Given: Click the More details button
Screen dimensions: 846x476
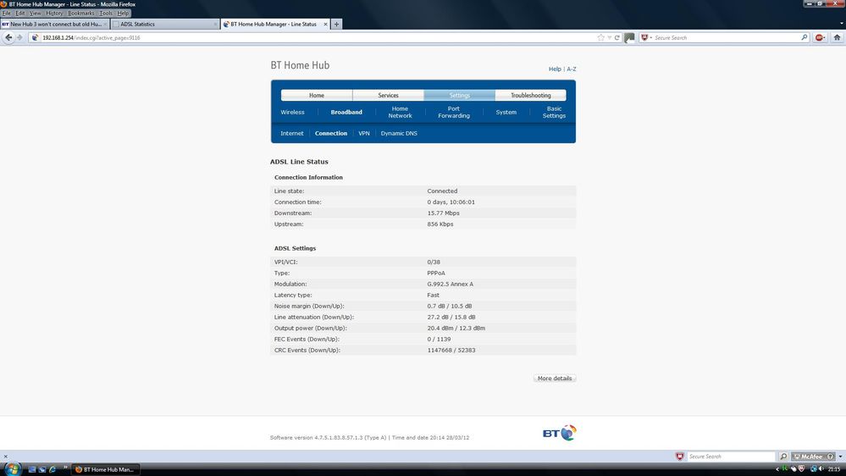Looking at the screenshot, I should pyautogui.click(x=554, y=379).
